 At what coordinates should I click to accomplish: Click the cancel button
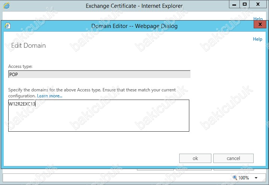tap(233, 158)
